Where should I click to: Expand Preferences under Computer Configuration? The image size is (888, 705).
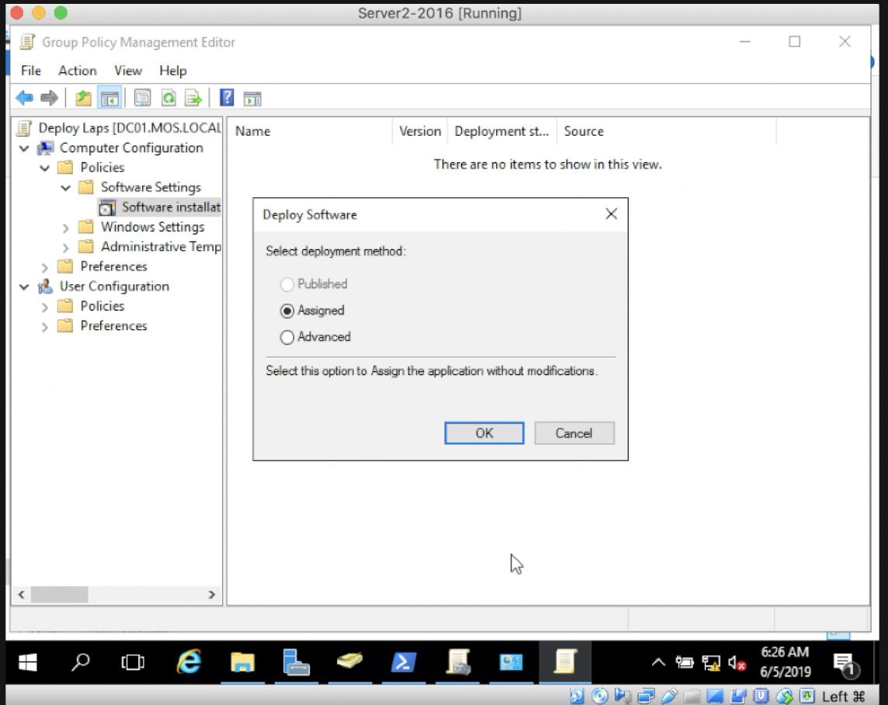coord(45,267)
